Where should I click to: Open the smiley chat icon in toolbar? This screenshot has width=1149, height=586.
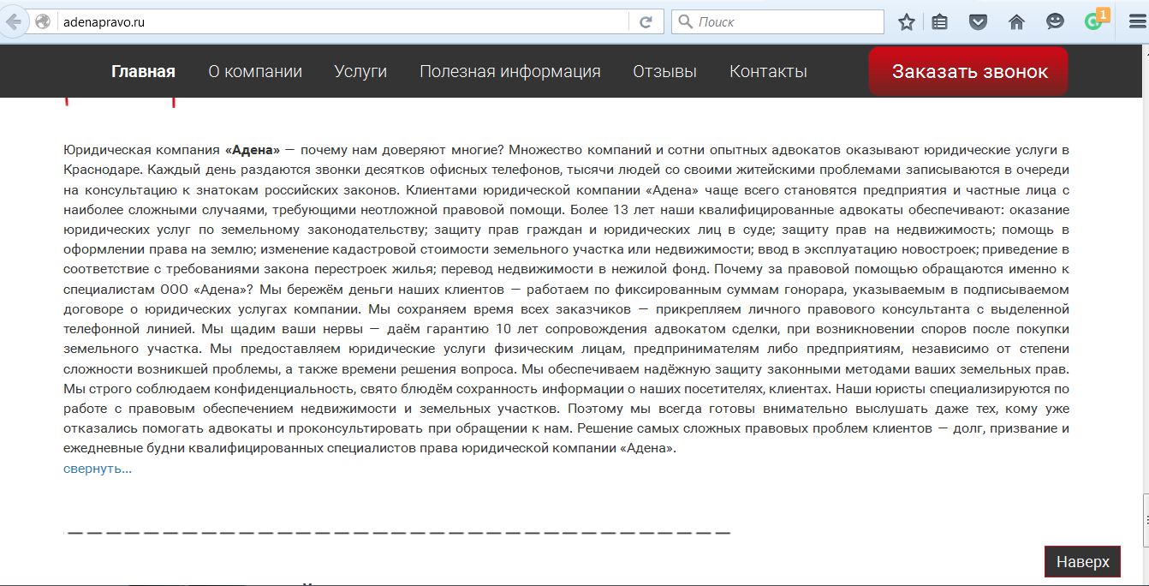(1055, 22)
